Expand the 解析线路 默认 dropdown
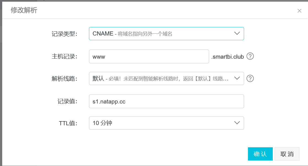The height and width of the screenshot is (166, 308). (x=166, y=78)
